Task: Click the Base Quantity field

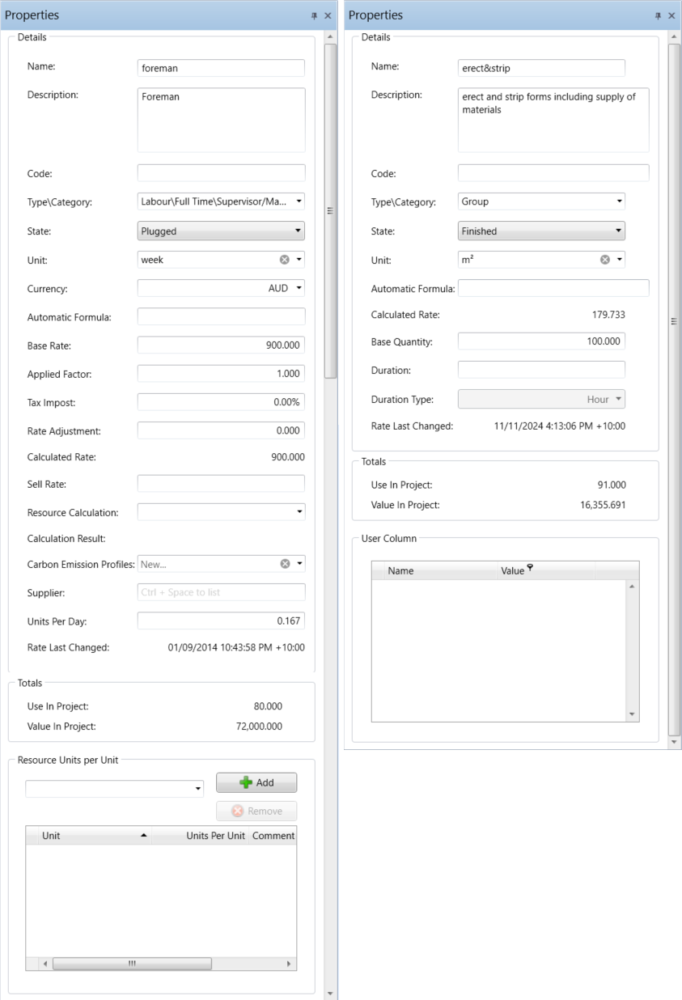Action: 541,341
